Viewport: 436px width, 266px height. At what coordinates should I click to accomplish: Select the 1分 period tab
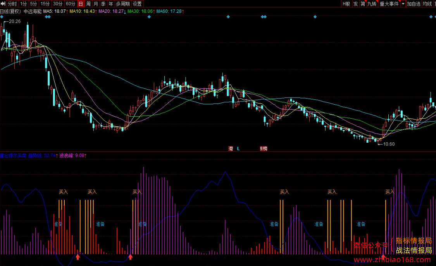(23, 3)
